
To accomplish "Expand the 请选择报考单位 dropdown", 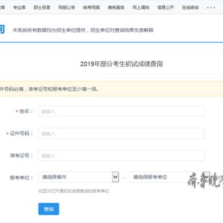I will point(170,177).
